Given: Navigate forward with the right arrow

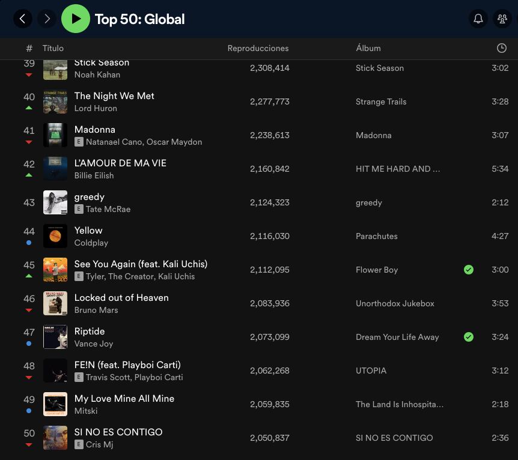Looking at the screenshot, I should pos(47,19).
